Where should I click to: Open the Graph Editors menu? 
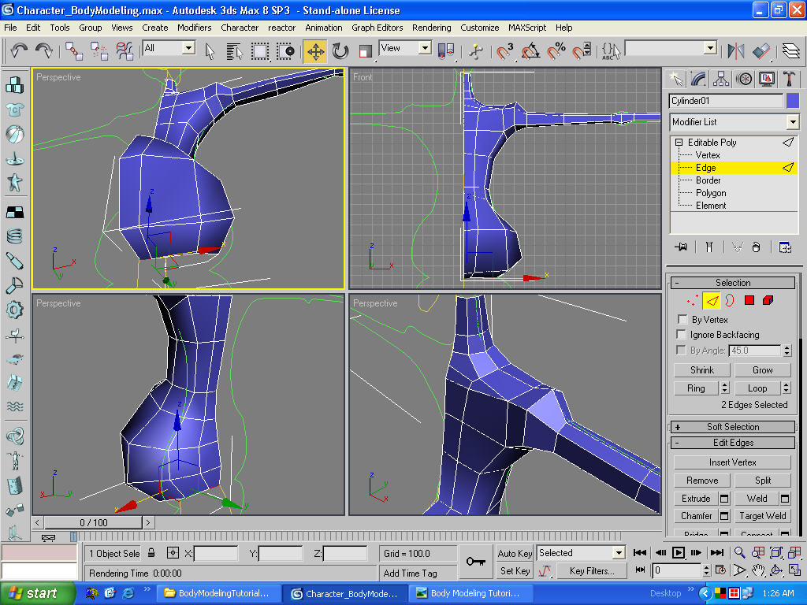click(x=377, y=28)
